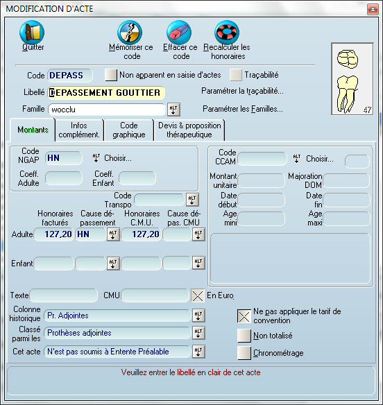The height and width of the screenshot is (405, 383).
Task: Switch to the Infos complément. tab
Action: (79, 130)
